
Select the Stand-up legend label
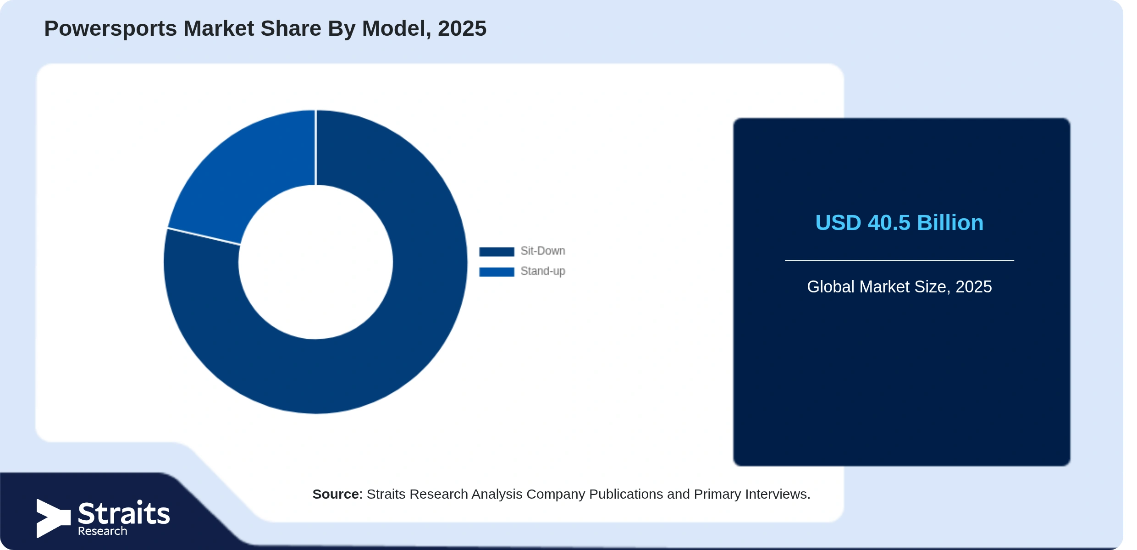coord(543,271)
